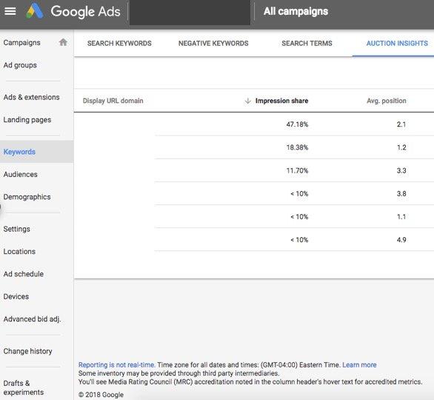Switch to Search Terms tab

coord(307,44)
